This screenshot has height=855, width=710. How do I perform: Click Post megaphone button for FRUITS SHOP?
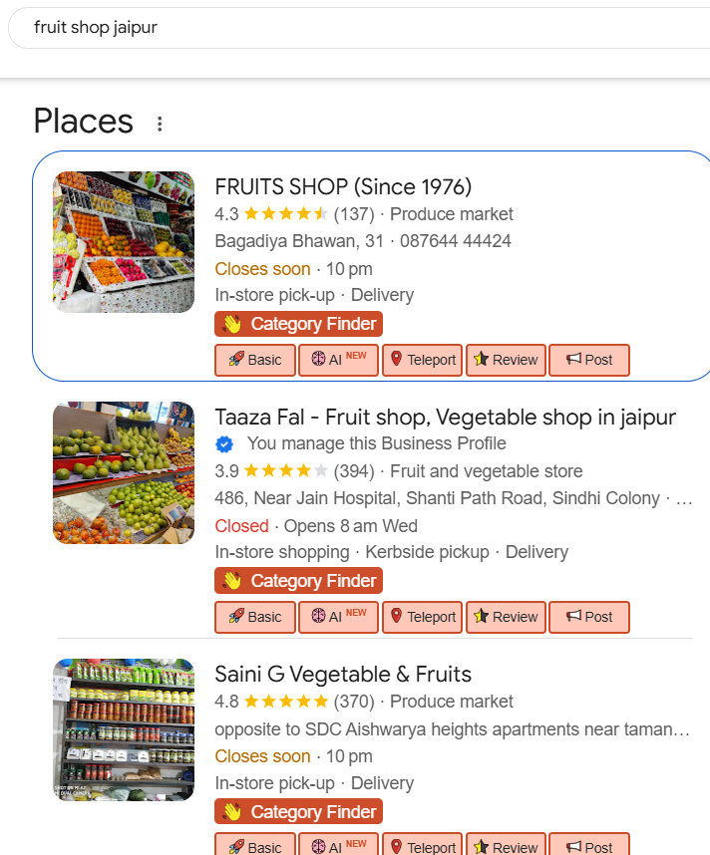point(589,360)
